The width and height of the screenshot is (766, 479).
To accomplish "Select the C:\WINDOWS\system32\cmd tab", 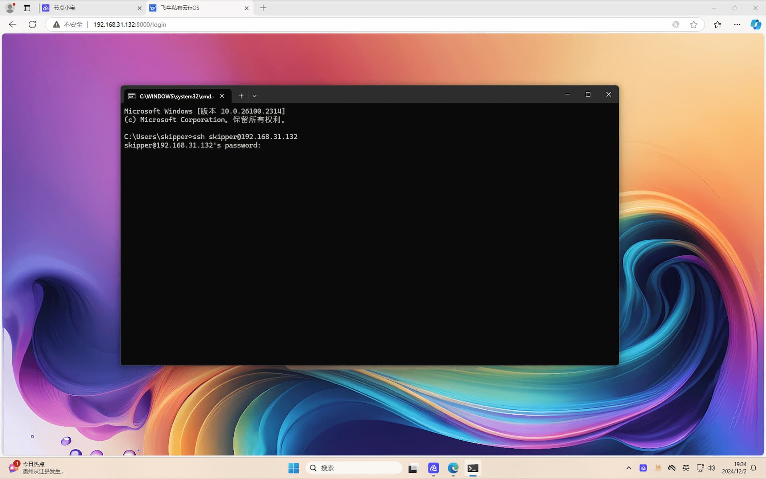I will pos(176,96).
